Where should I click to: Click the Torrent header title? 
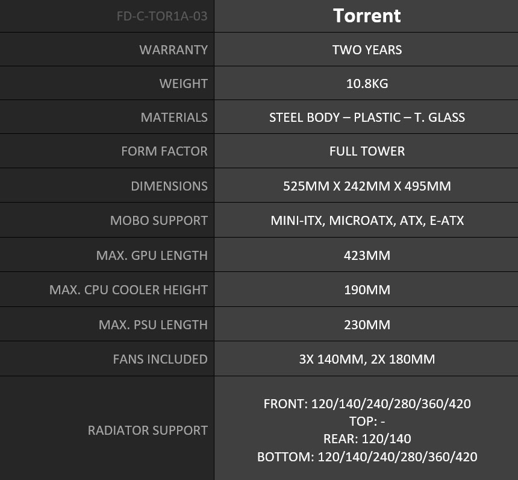367,16
